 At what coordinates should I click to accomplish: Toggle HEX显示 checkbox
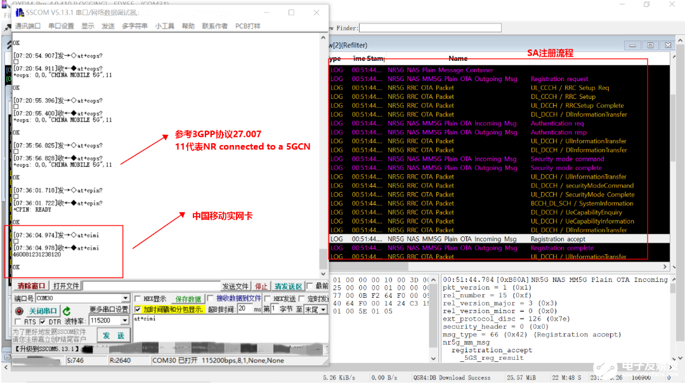(138, 298)
